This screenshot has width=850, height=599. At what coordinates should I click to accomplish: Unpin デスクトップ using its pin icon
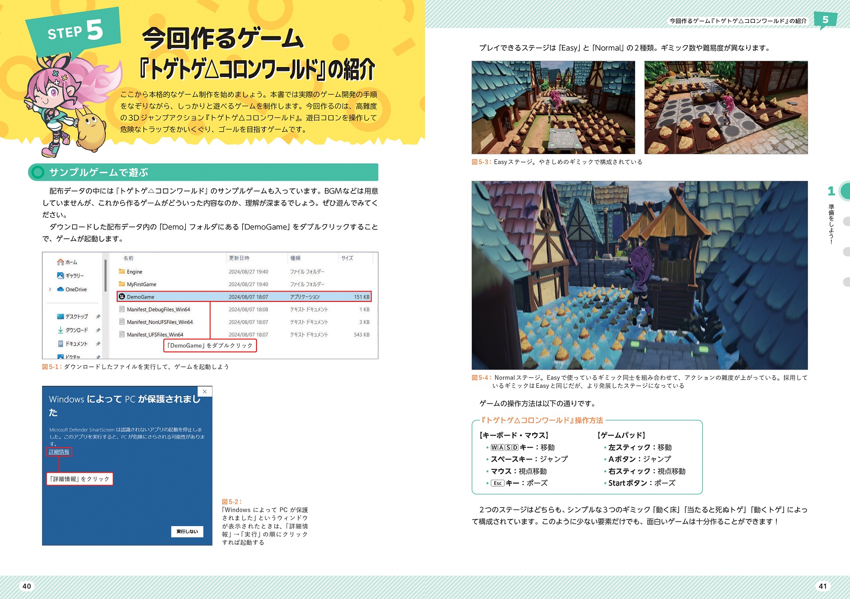click(x=98, y=317)
